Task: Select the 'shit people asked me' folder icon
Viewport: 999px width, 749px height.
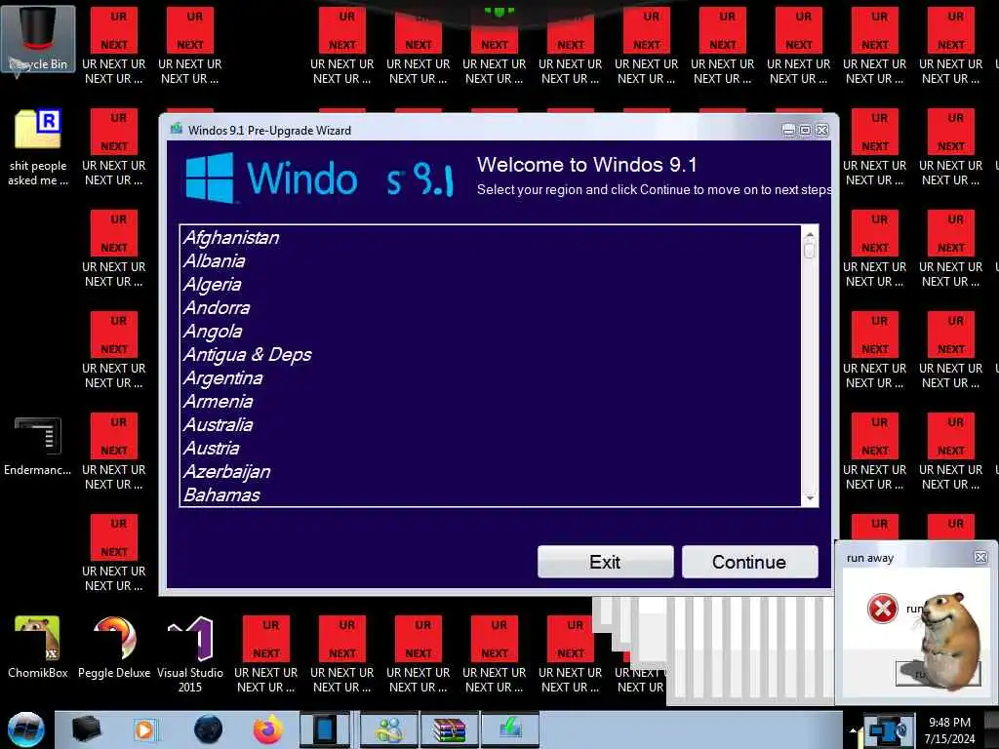Action: click(38, 147)
